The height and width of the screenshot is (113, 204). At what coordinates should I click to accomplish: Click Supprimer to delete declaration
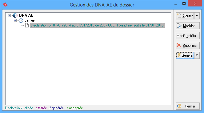click(x=188, y=46)
